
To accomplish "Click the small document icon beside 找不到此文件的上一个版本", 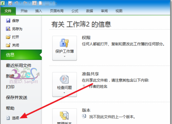I will 84,116.
